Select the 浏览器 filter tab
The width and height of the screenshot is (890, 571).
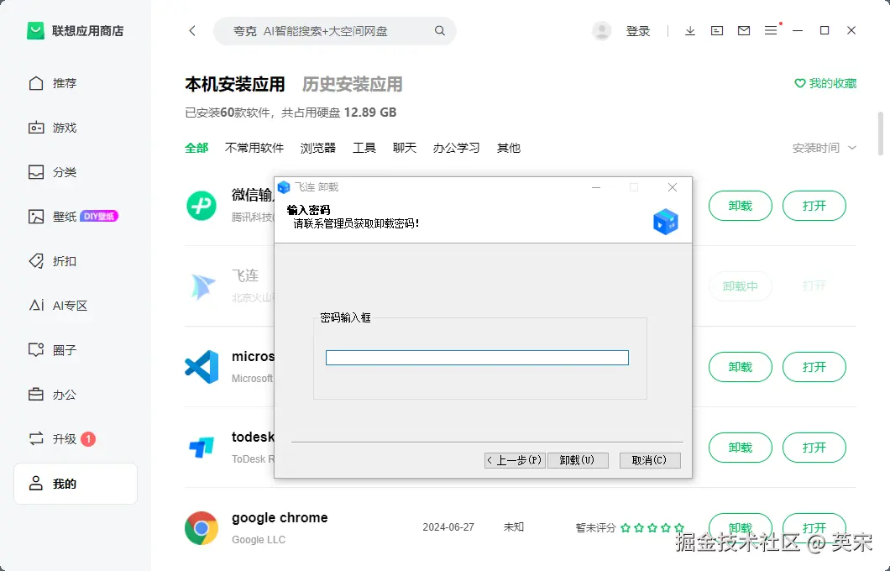tap(318, 148)
